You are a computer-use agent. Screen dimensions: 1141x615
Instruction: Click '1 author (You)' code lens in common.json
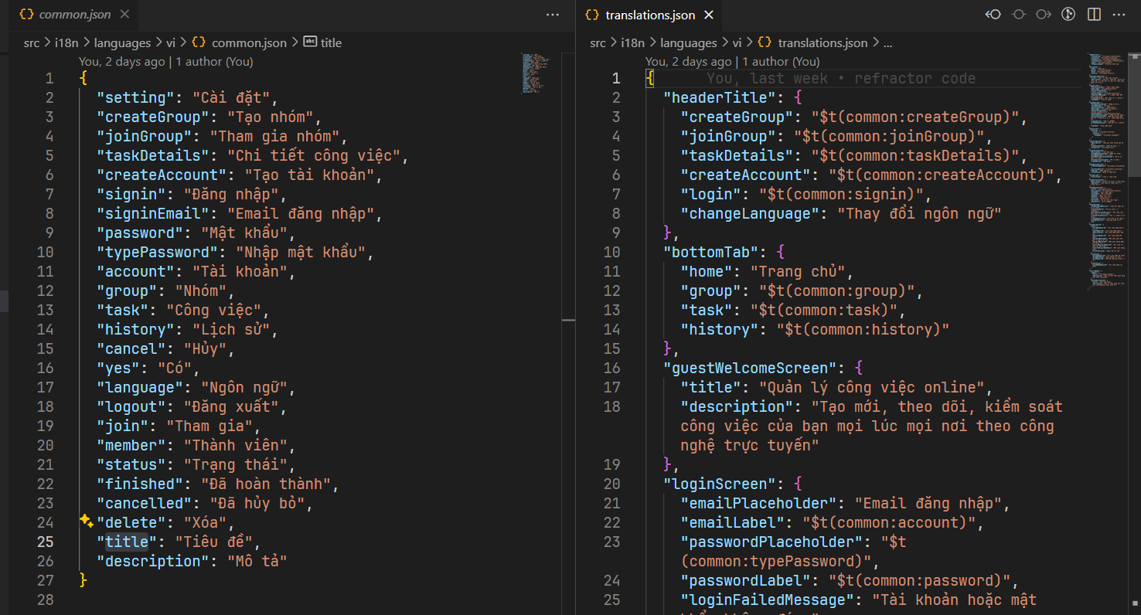(x=214, y=61)
